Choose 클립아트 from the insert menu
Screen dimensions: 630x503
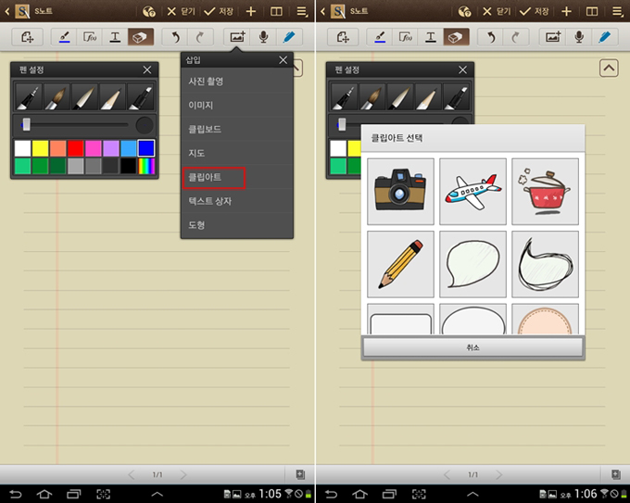[213, 176]
